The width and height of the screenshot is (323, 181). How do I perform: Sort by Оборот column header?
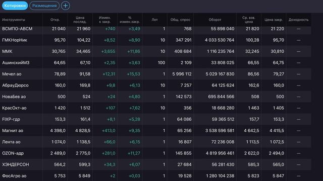pos(215,20)
